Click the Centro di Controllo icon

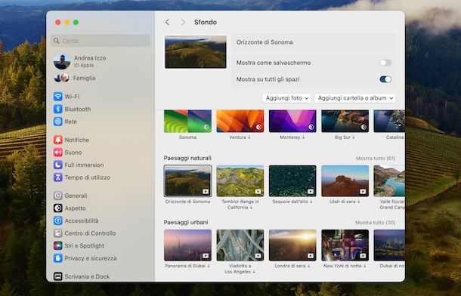[x=58, y=233]
